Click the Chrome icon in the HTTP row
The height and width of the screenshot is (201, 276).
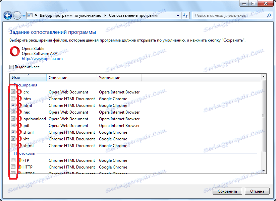click(x=19, y=167)
